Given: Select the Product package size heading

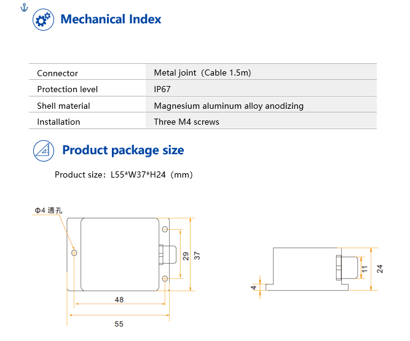Looking at the screenshot, I should click(123, 150).
